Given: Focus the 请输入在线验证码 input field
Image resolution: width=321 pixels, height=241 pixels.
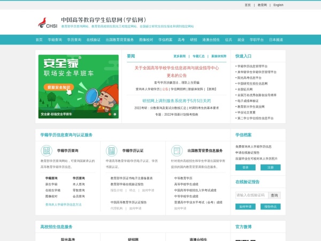Looking at the screenshot, I should click(x=251, y=195).
